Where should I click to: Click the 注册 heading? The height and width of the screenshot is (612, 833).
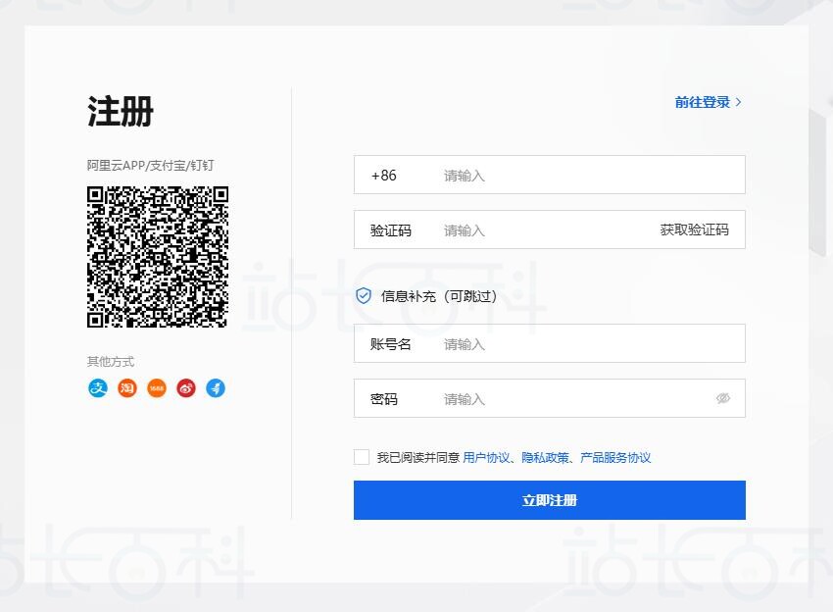pyautogui.click(x=121, y=111)
